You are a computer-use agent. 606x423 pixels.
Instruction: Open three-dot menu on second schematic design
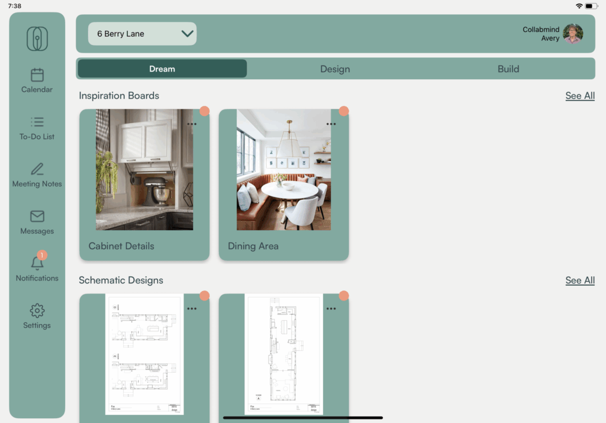pos(331,309)
